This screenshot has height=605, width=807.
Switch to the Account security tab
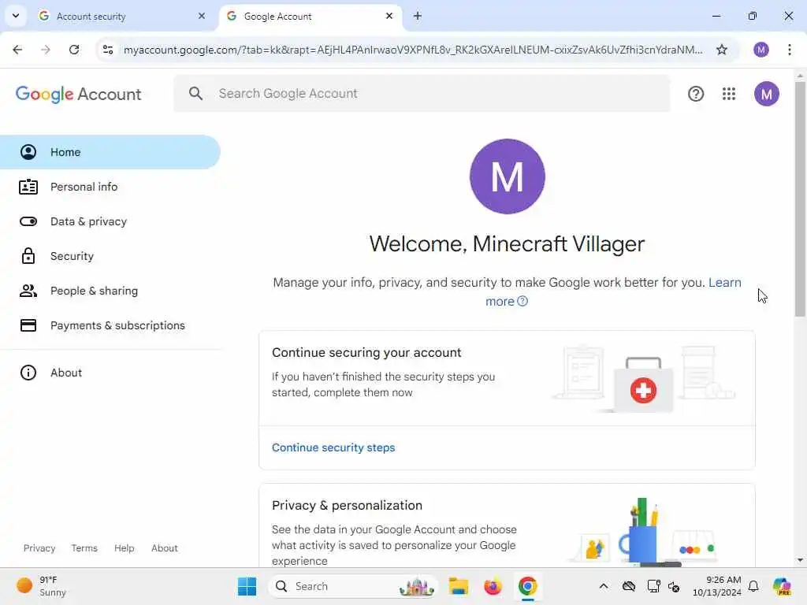[122, 17]
